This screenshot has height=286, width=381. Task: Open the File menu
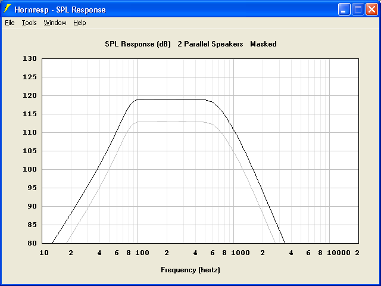click(x=10, y=23)
